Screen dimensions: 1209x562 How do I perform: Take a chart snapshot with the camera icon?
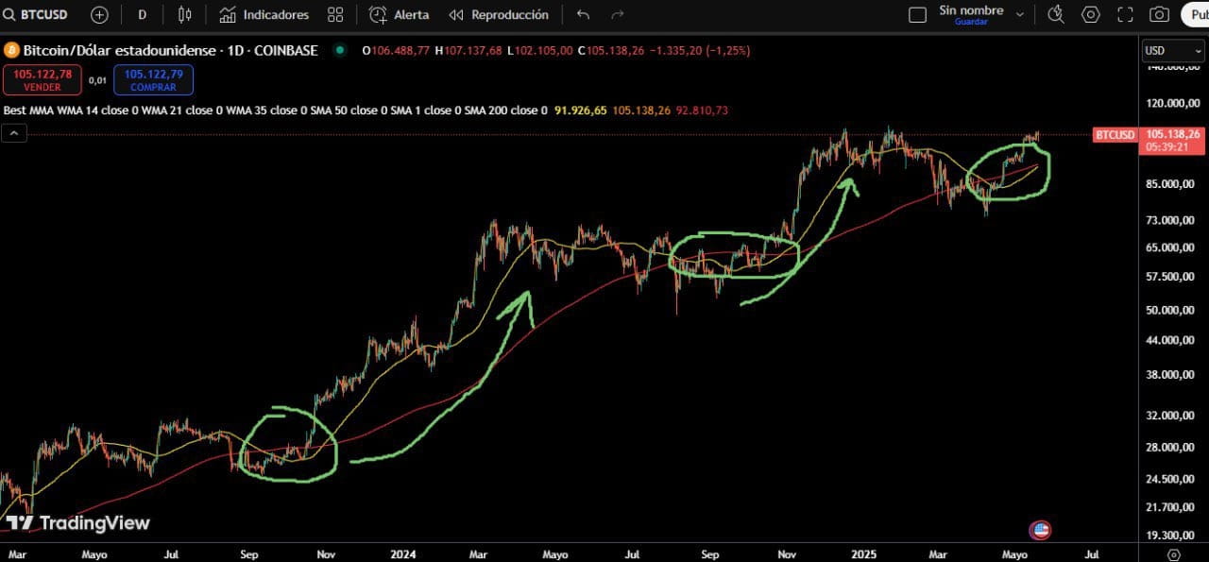click(x=1159, y=15)
